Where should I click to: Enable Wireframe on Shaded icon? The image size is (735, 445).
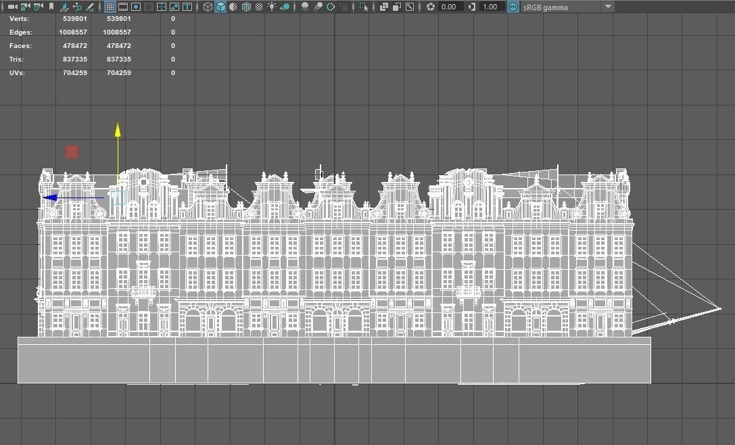point(246,7)
